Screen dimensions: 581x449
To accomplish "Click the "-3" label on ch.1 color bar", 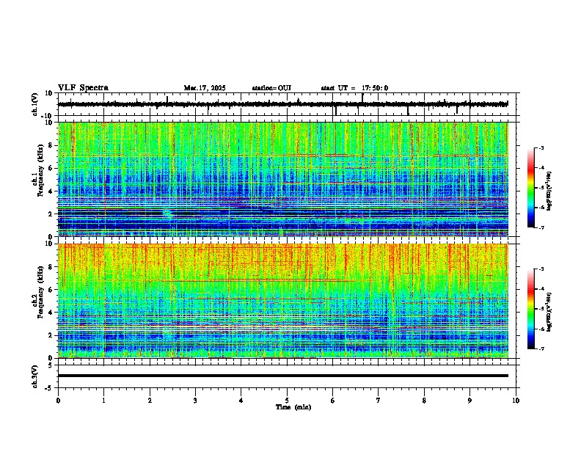I will pos(541,147).
